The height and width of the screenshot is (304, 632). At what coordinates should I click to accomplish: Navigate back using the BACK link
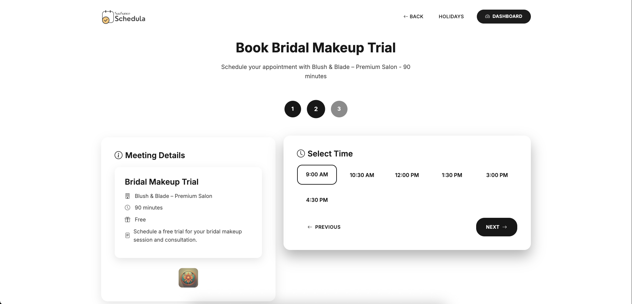[x=413, y=16]
